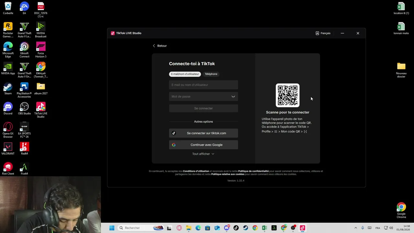414x233 pixels.
Task: Close the TikTok LIVE Studio window
Action: pos(358,33)
